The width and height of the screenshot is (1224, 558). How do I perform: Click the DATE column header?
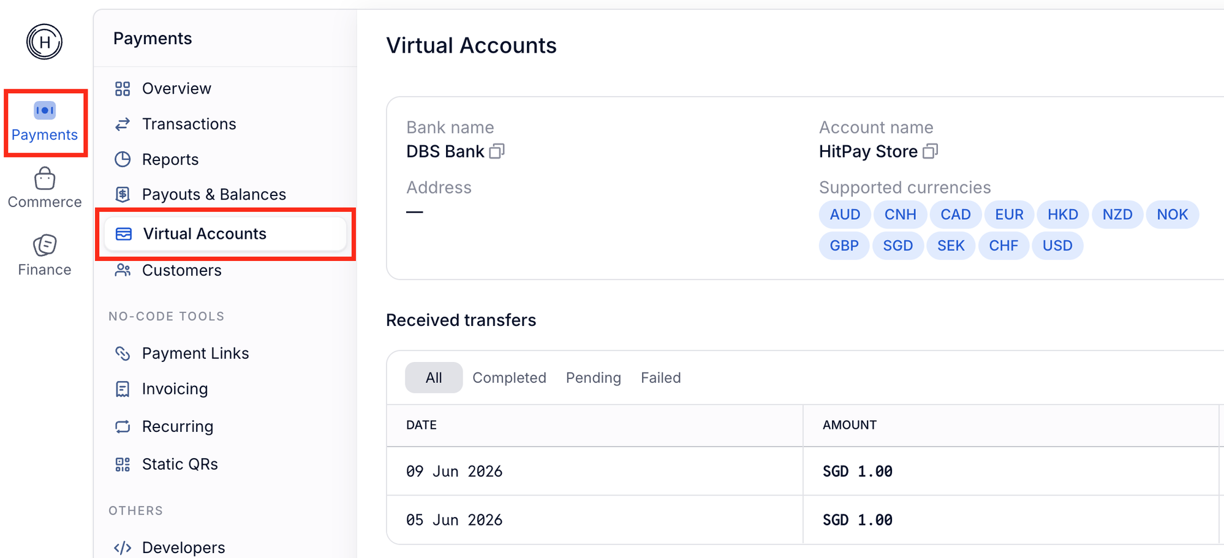(421, 425)
